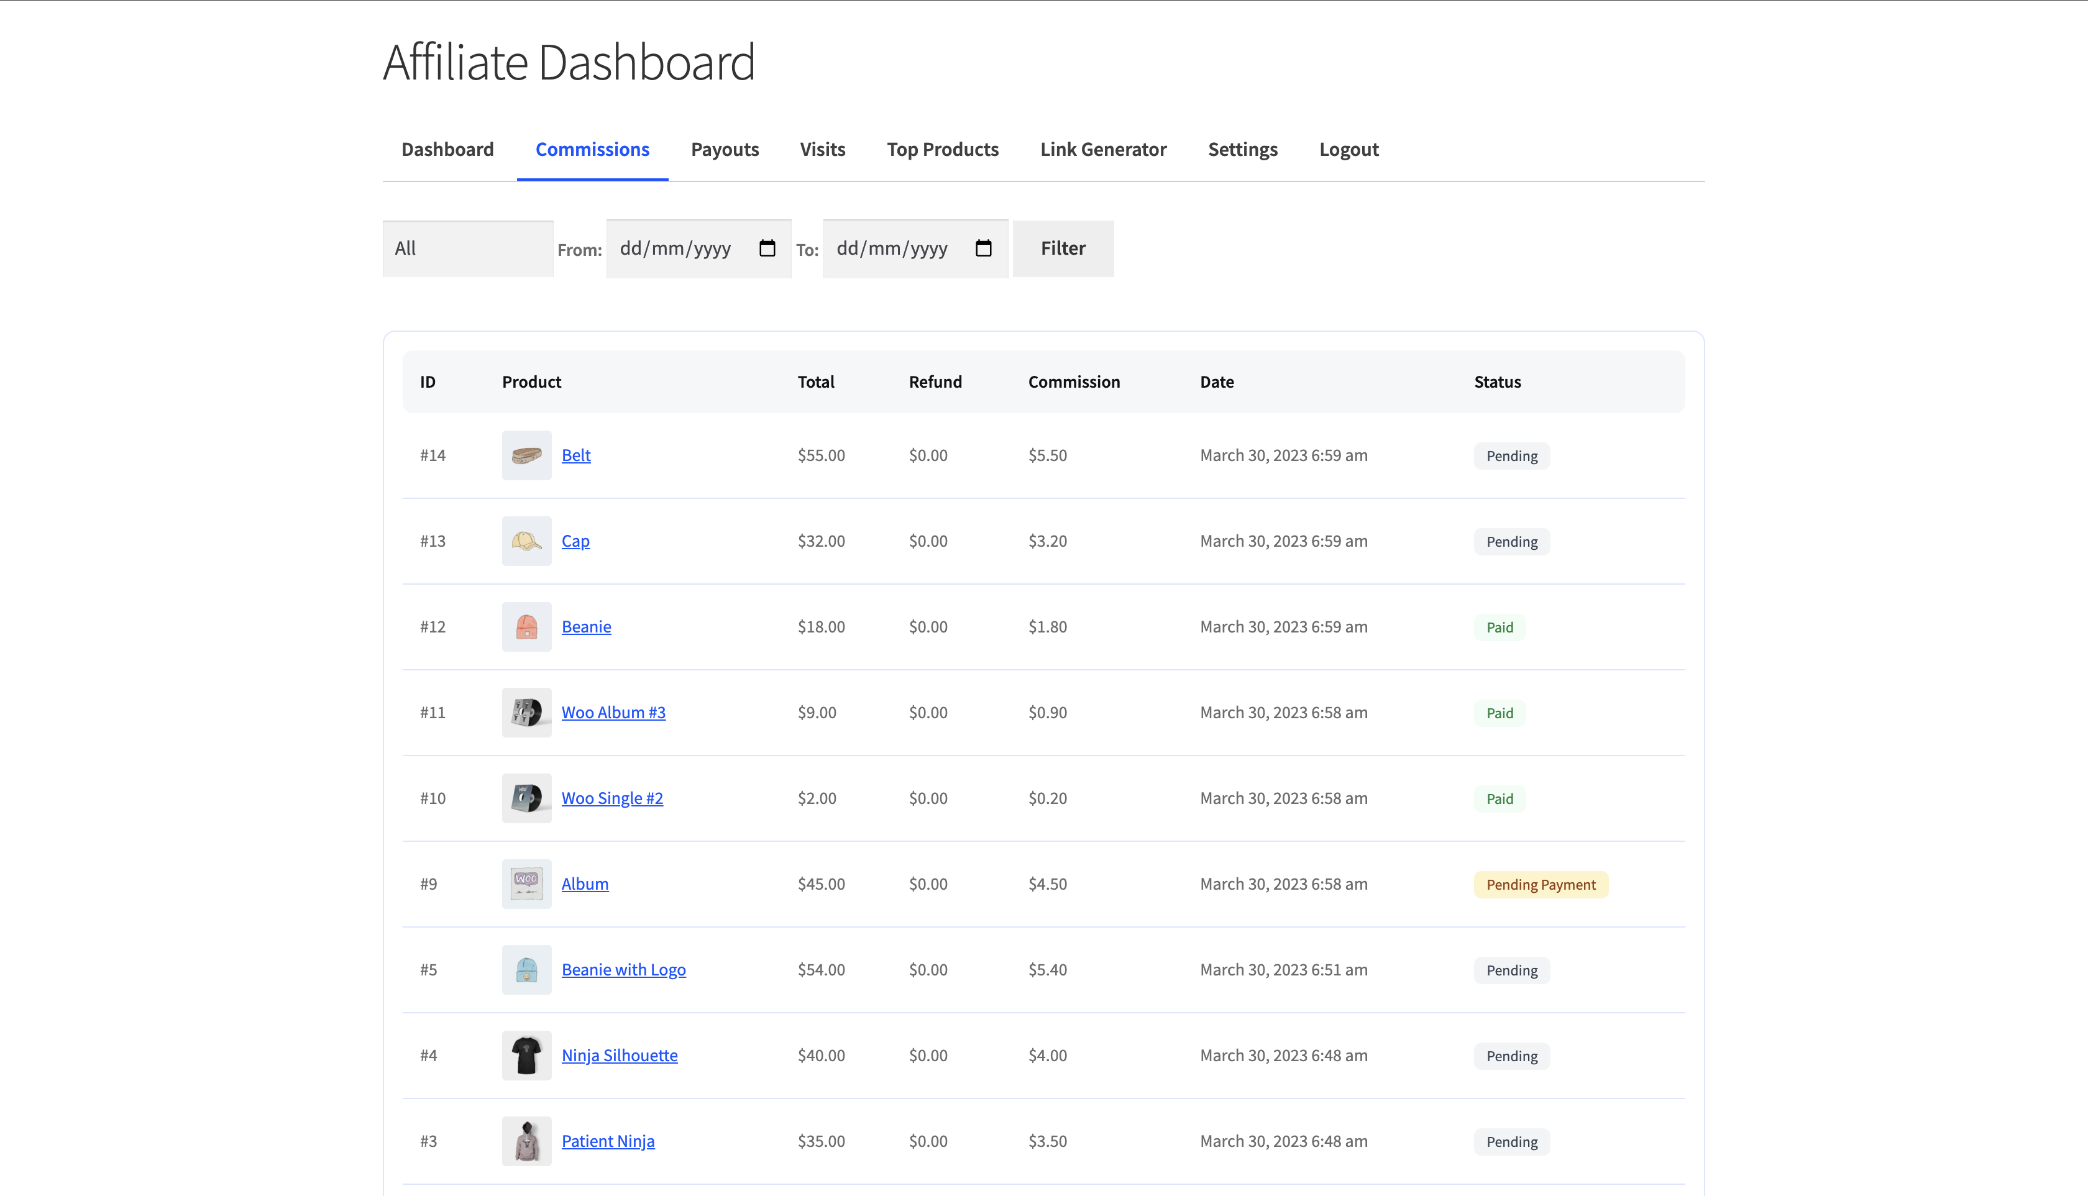Open the To date calendar picker
The image size is (2088, 1196).
pos(983,248)
